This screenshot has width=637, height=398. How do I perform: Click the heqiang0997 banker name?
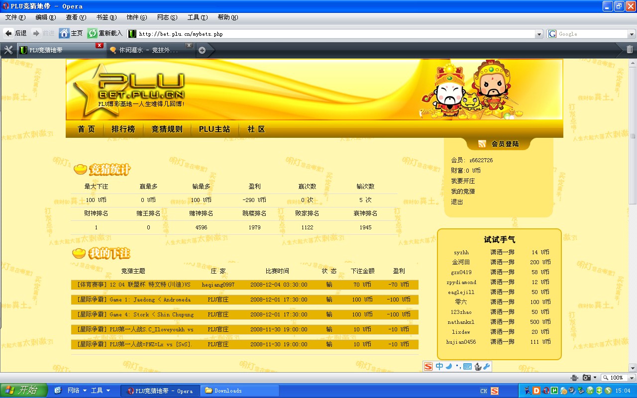[218, 285]
